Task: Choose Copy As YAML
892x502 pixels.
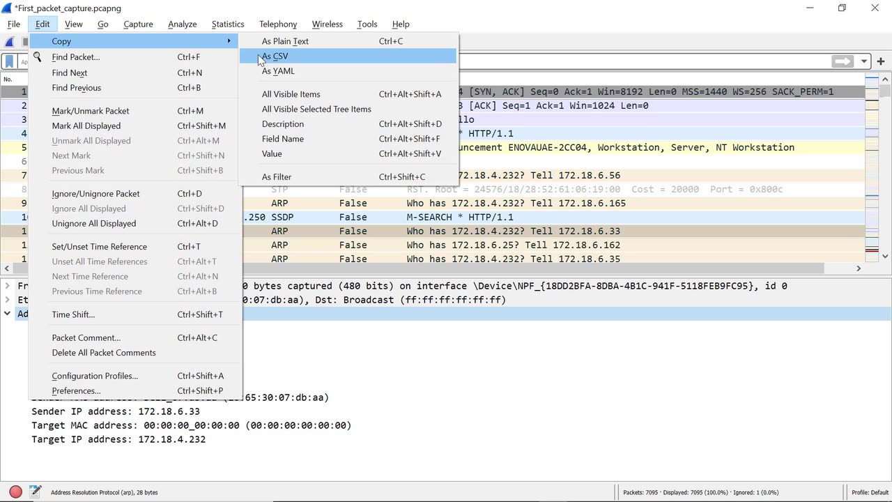Action: (348, 71)
